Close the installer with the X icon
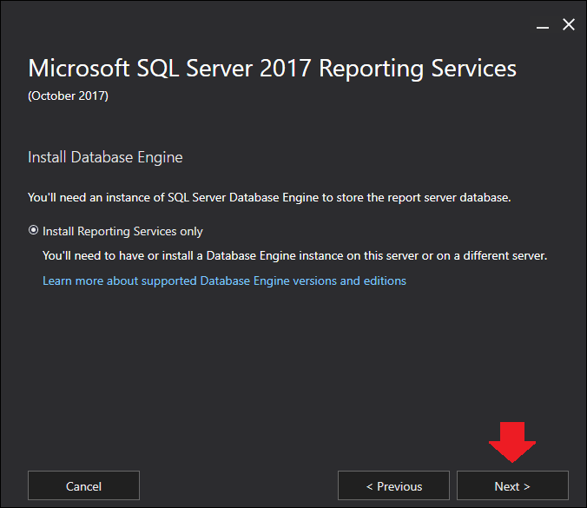 (x=569, y=24)
